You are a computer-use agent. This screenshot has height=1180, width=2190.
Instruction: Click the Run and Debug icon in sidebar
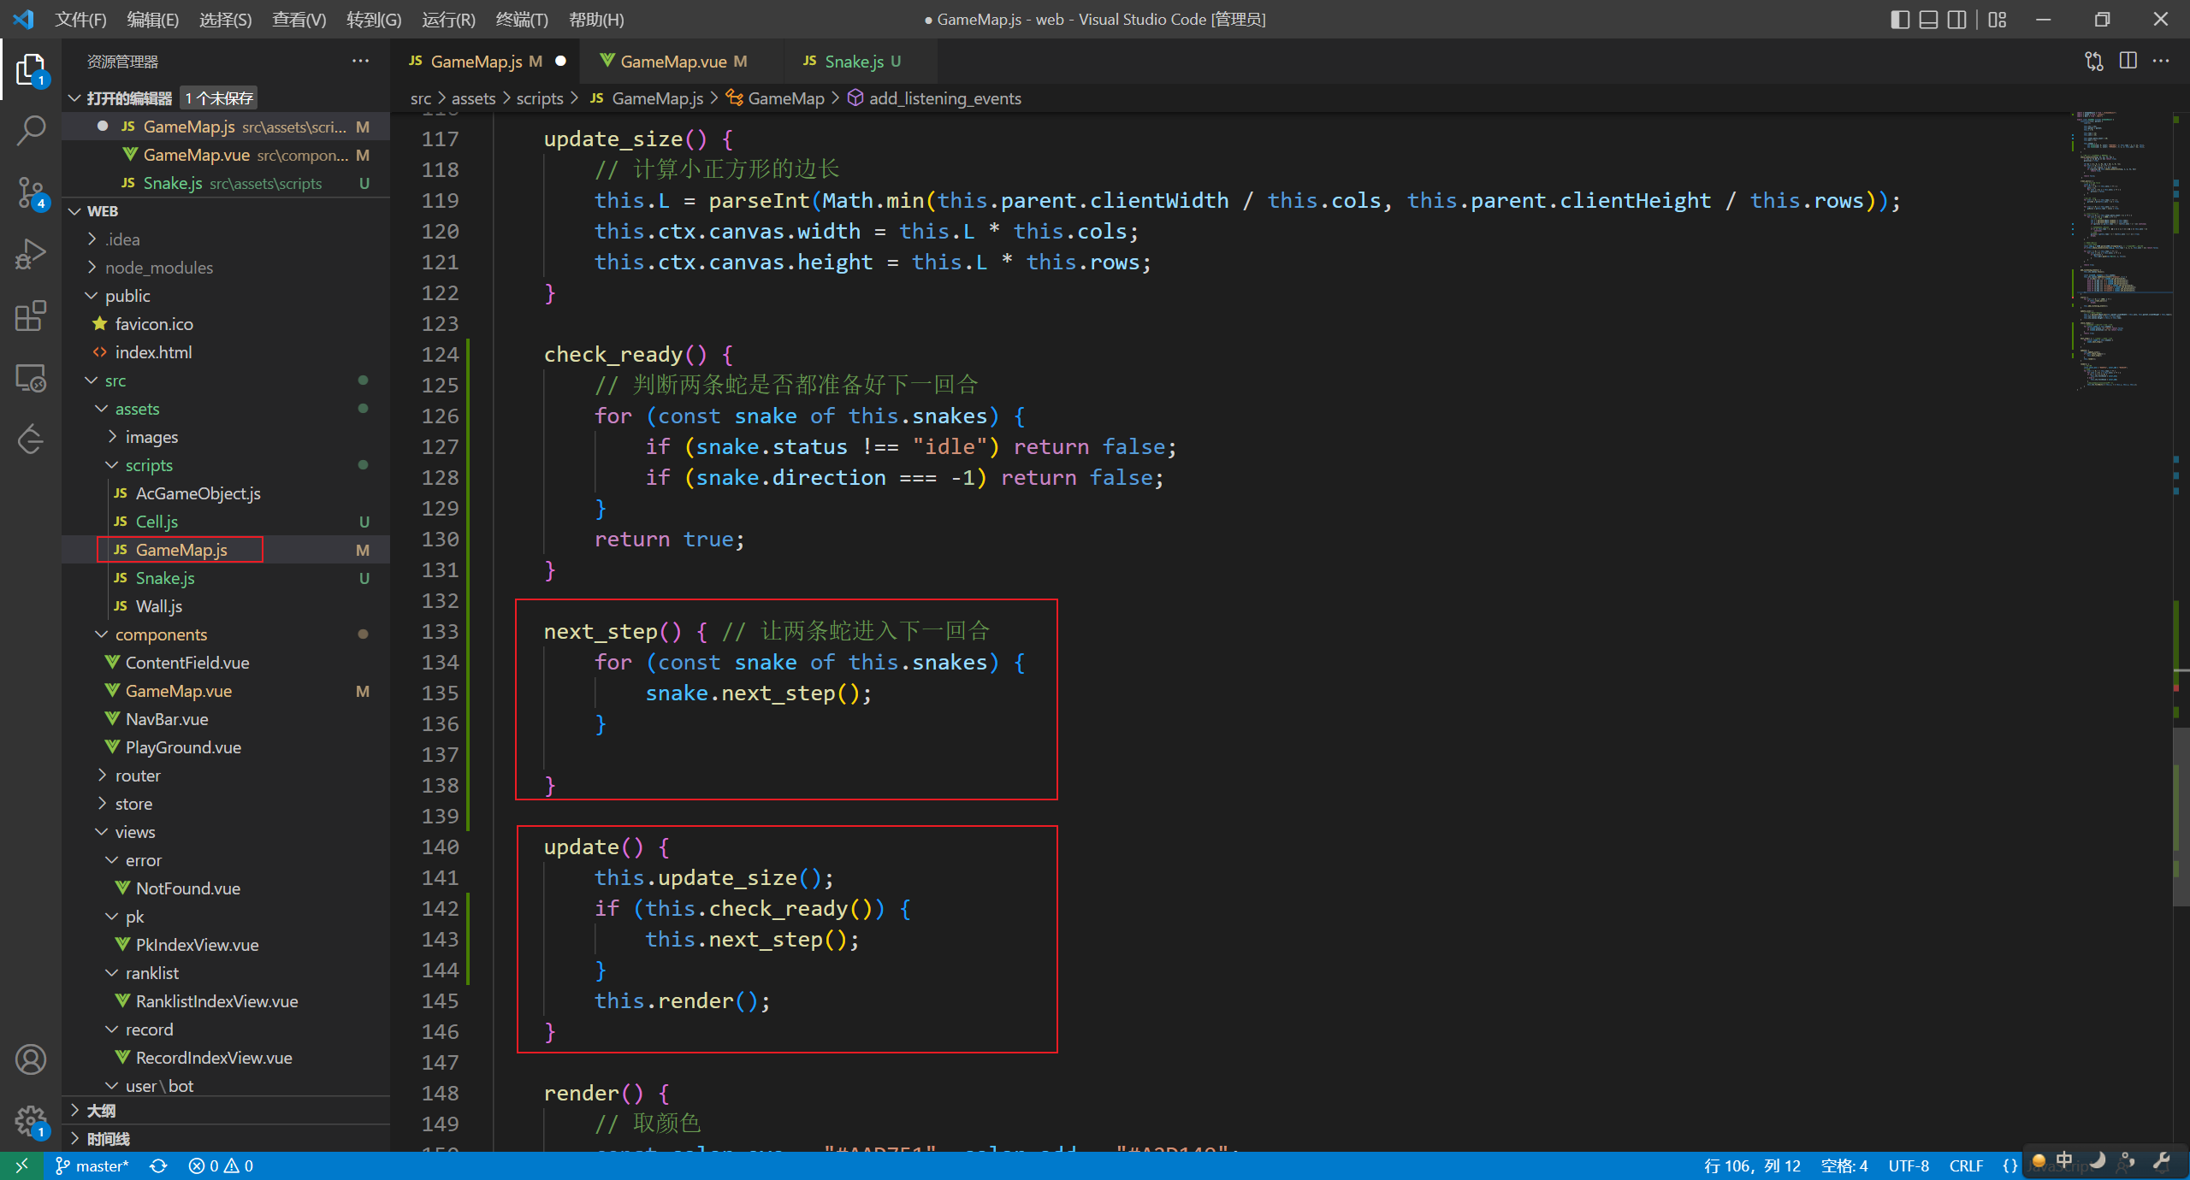click(x=32, y=253)
